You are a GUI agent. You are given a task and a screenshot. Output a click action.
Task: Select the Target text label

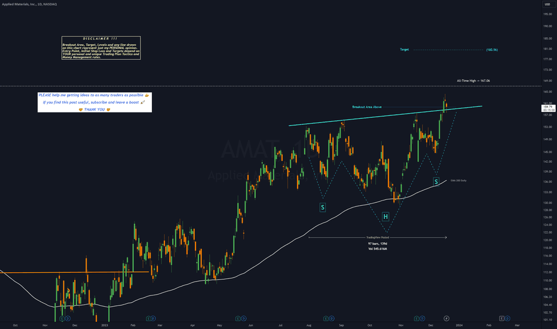(x=404, y=50)
